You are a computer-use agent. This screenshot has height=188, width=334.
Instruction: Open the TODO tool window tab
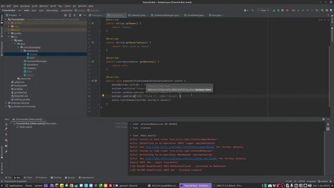pos(28,178)
